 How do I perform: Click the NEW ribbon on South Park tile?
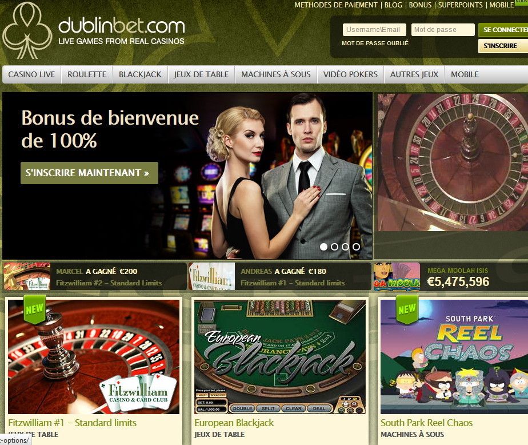pos(407,309)
